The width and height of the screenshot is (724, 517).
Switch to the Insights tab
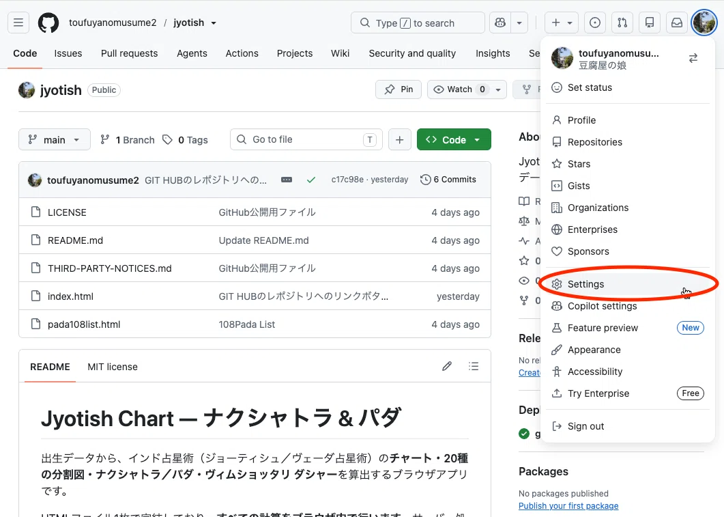point(493,53)
